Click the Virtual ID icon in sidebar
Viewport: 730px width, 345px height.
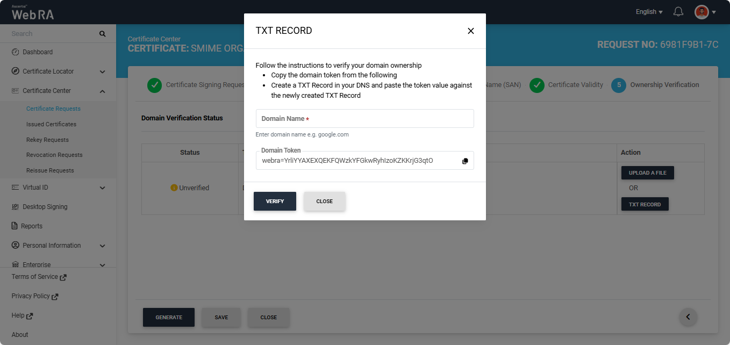(x=15, y=188)
